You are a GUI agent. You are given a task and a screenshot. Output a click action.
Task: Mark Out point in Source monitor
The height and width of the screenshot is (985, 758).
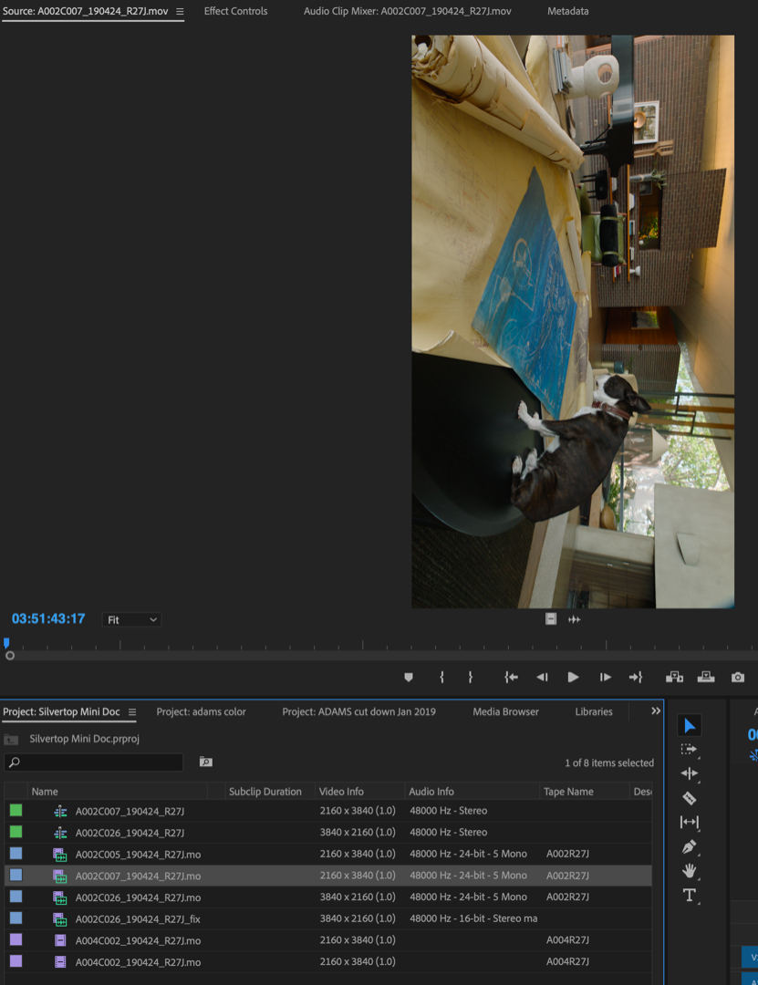[x=470, y=677]
